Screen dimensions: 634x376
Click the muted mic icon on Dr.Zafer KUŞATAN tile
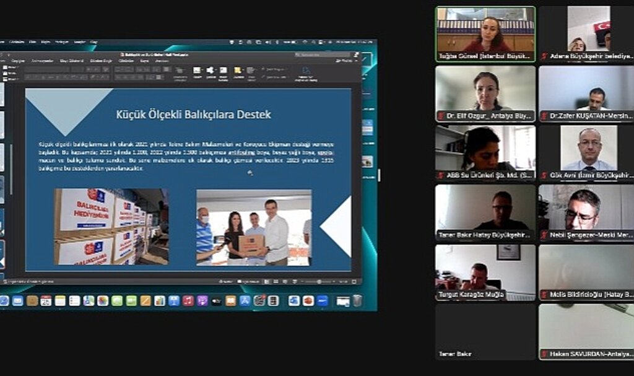click(x=544, y=116)
